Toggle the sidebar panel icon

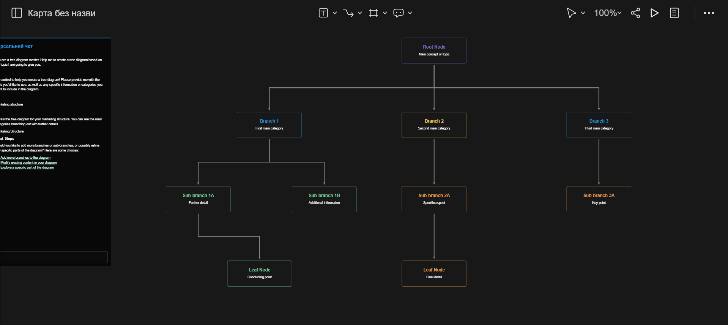(x=16, y=13)
